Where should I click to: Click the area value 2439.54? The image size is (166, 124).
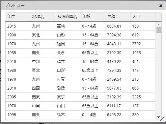click(x=118, y=79)
